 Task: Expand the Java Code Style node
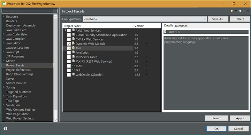pos(3,34)
